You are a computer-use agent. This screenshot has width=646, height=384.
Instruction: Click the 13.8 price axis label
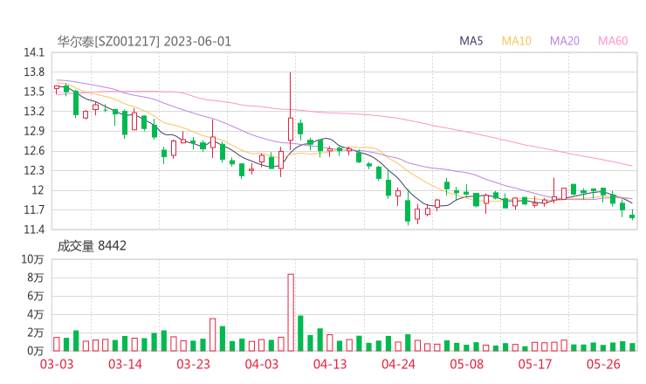(x=34, y=72)
